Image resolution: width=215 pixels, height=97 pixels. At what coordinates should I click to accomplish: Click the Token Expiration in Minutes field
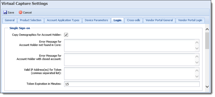point(132,84)
